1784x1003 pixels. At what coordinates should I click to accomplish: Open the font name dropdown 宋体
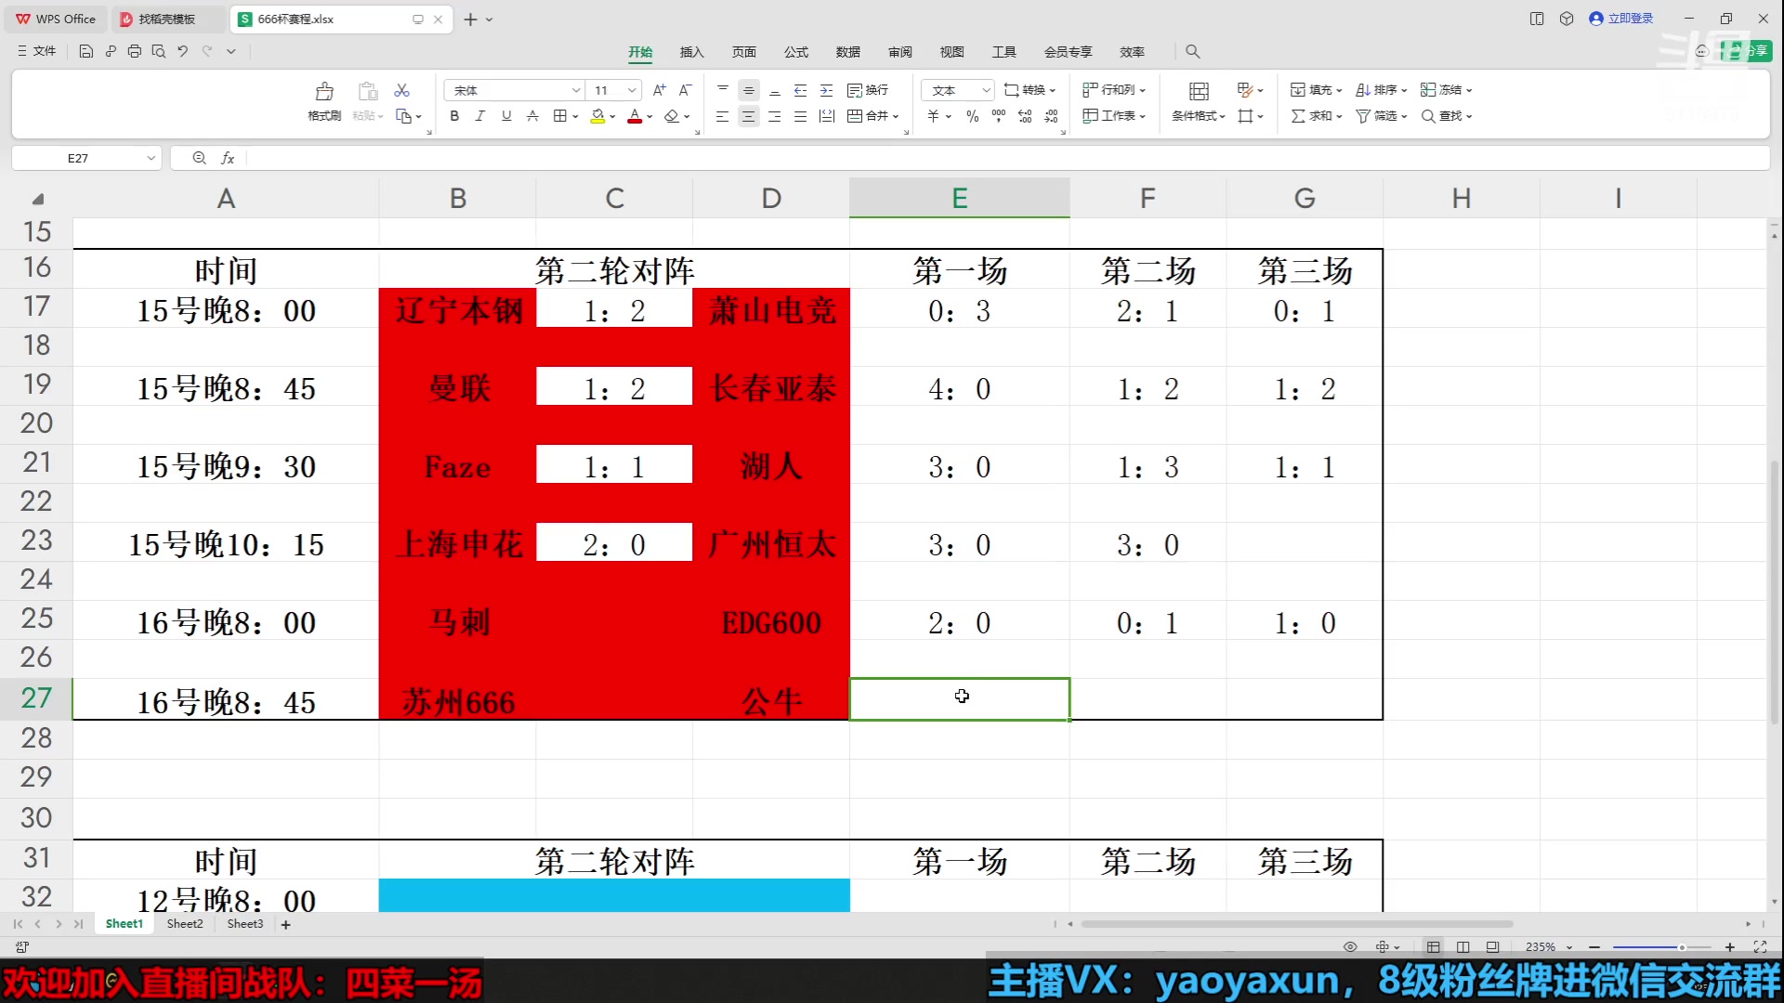pyautogui.click(x=576, y=90)
